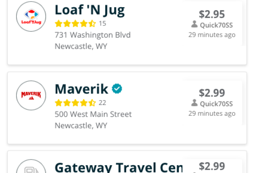The height and width of the screenshot is (173, 253).
Task: Click Loaf 'N Jug star rating
Action: [75, 24]
